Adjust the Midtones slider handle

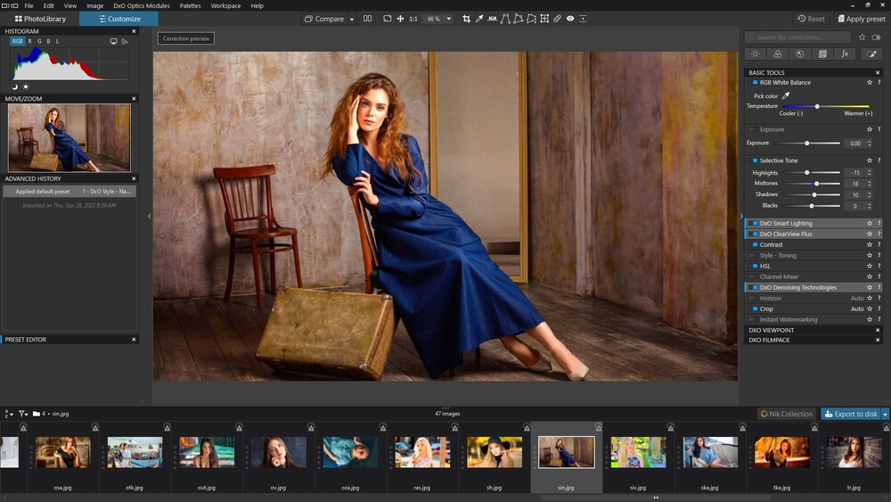[x=816, y=183]
